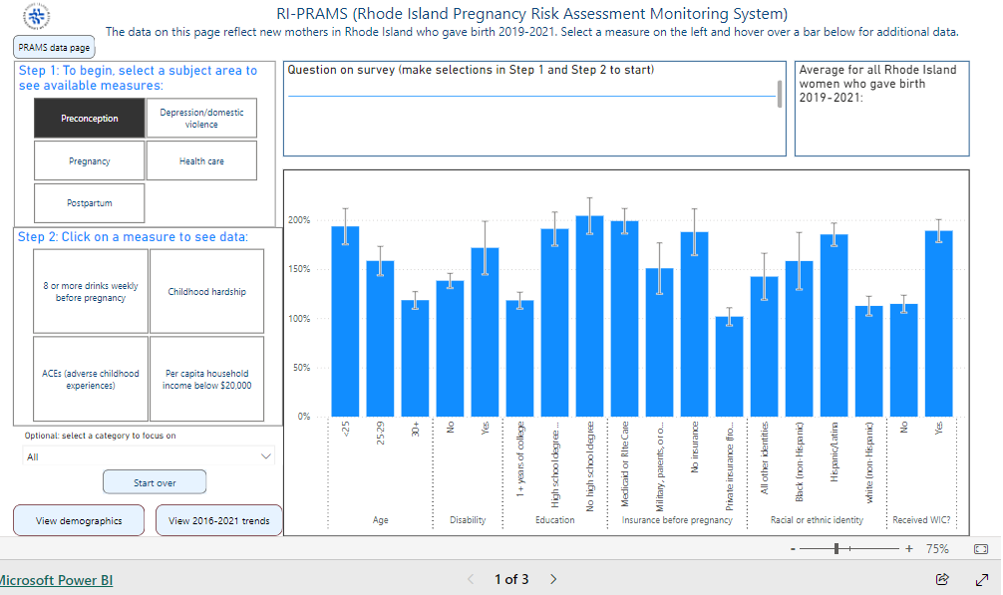Click the No high school degree bar

pos(589,316)
